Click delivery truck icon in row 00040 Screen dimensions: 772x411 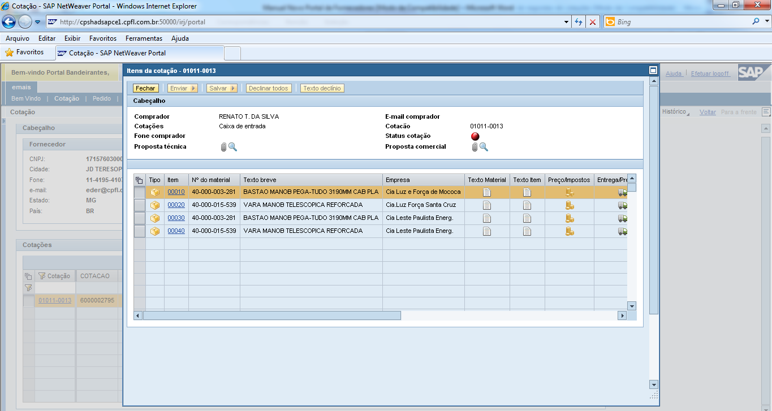[622, 231]
